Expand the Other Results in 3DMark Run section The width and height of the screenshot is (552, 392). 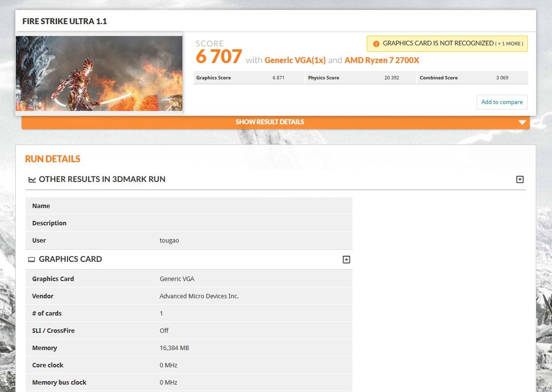tap(519, 179)
